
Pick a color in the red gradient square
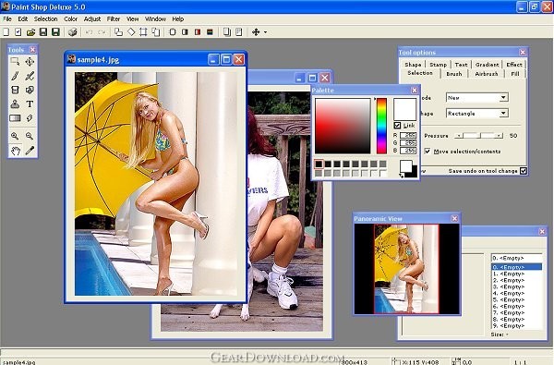343,126
